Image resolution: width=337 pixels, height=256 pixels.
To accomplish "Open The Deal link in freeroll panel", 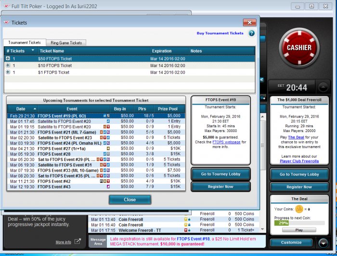I will (296, 137).
